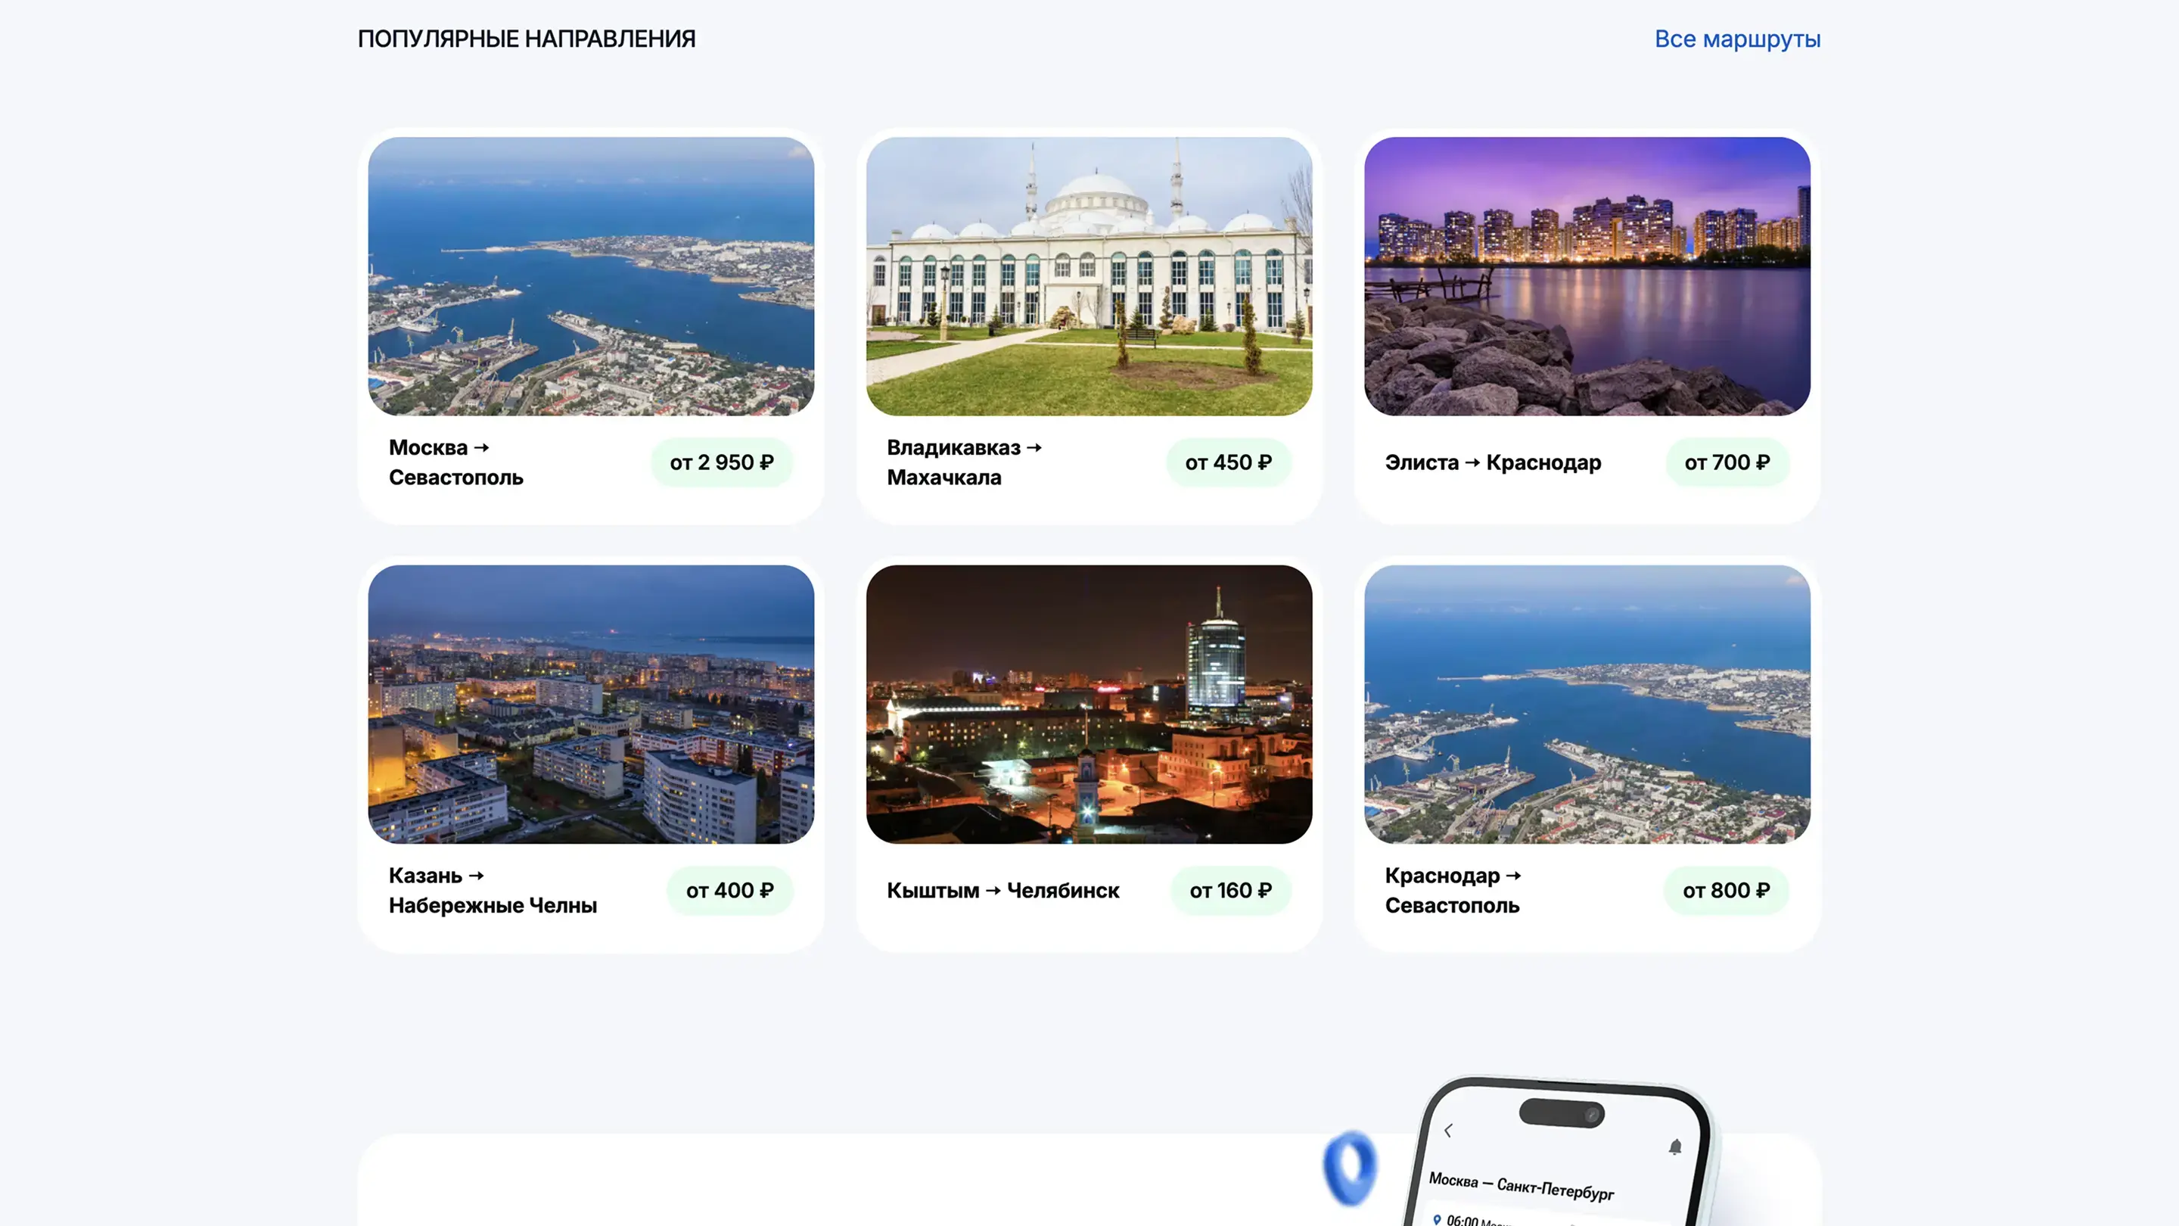This screenshot has width=2179, height=1226.
Task: Open the Казань → Набережные Челны evening photo
Action: pyautogui.click(x=590, y=704)
